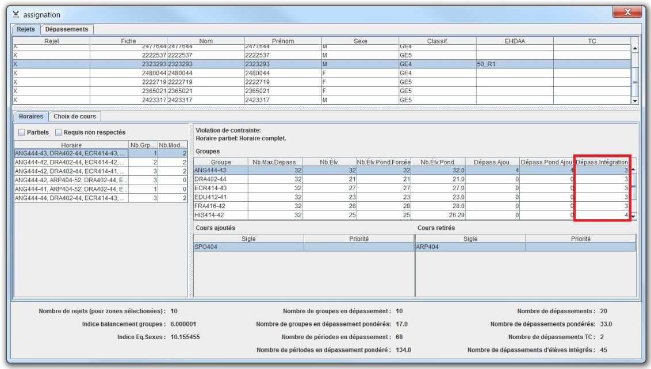Click the Nb.Grp... column header
Image resolution: width=651 pixels, height=369 pixels.
click(143, 145)
